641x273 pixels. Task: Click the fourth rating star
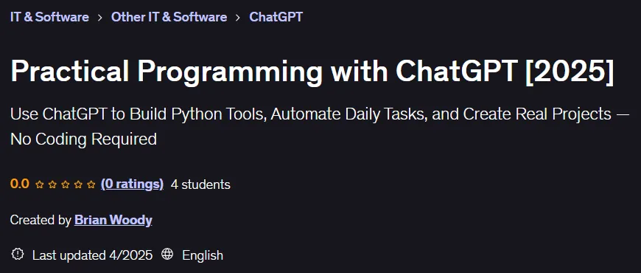coord(79,184)
